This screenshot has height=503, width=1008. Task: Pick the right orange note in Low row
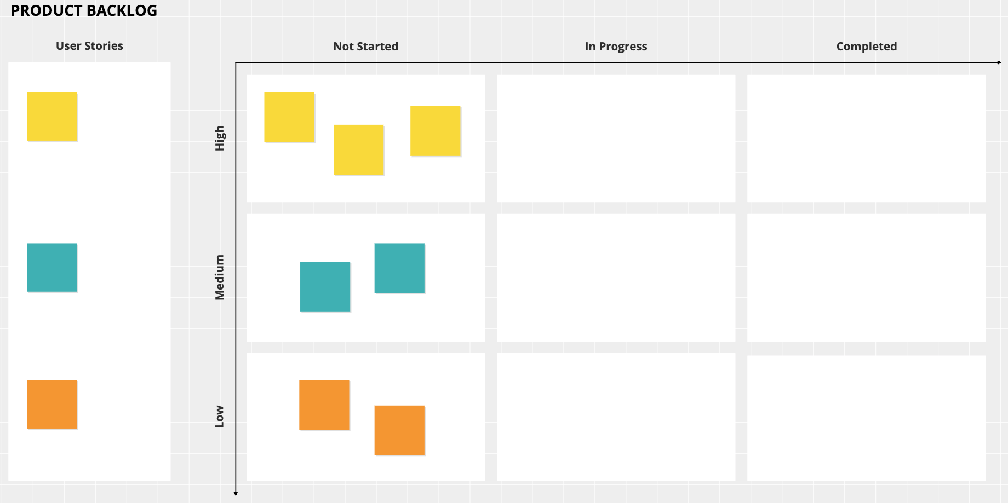tap(399, 430)
